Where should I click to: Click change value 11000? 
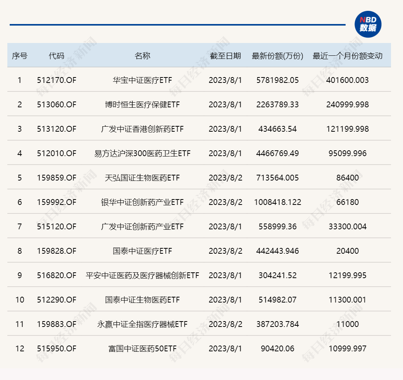pos(348,324)
